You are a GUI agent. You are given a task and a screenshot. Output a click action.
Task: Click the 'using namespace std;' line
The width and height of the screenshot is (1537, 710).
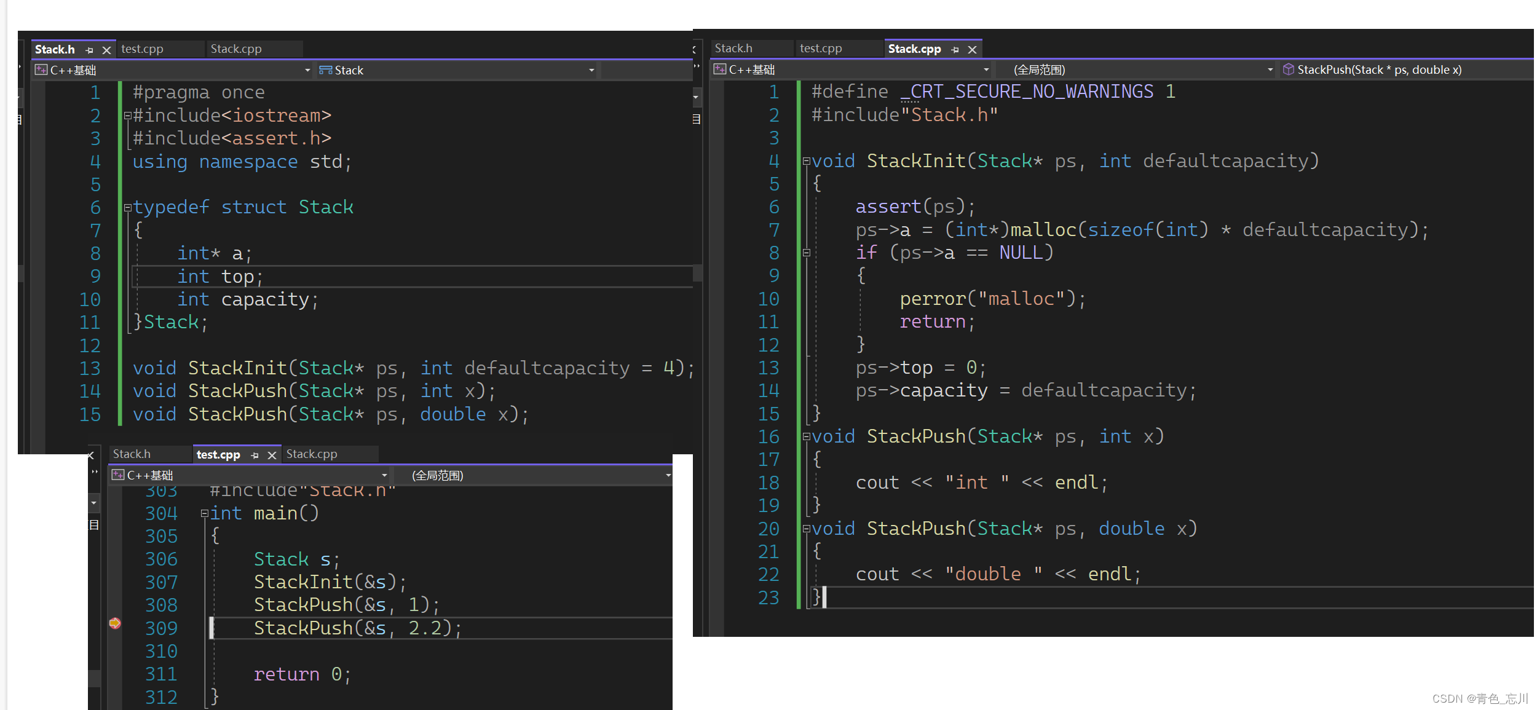click(x=242, y=162)
